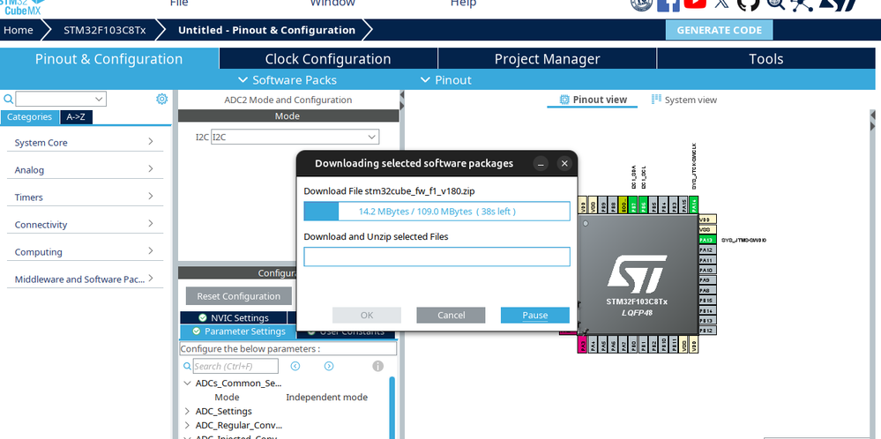Expand the ADC_Settings tree node
881x439 pixels.
point(187,411)
